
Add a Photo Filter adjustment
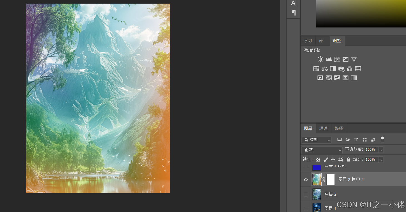[x=341, y=69]
